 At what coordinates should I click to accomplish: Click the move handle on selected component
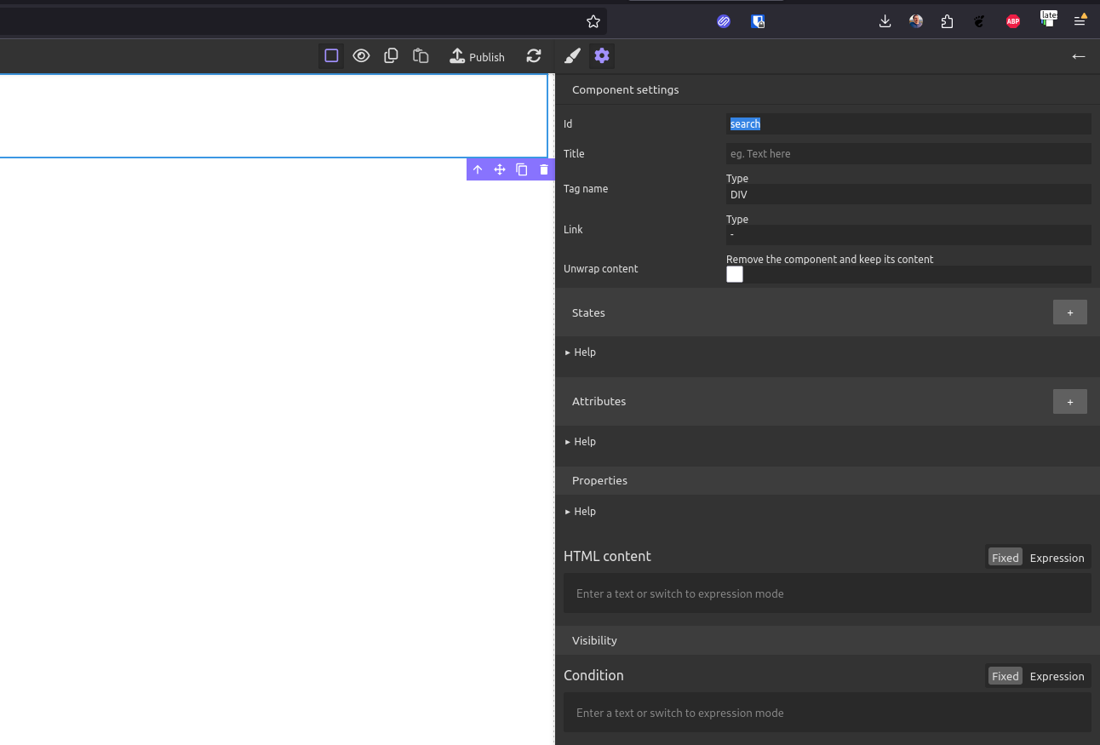tap(500, 169)
